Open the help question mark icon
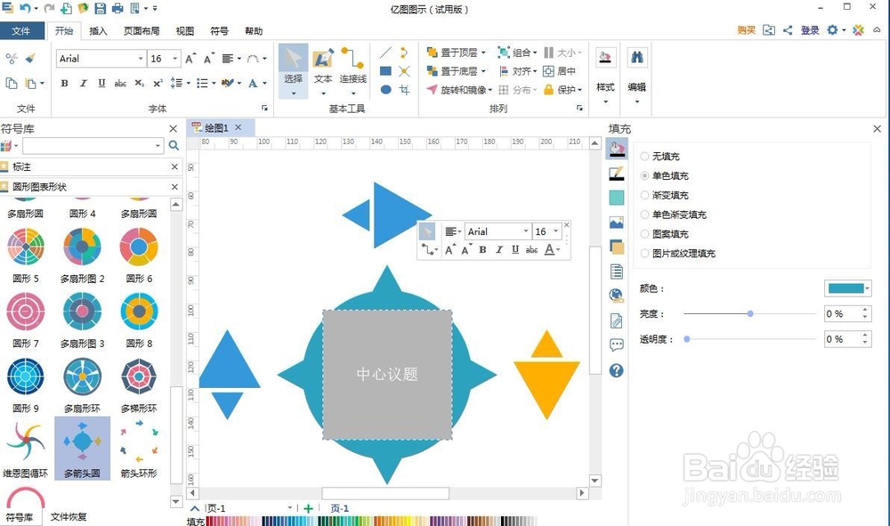This screenshot has height=526, width=890. [617, 370]
